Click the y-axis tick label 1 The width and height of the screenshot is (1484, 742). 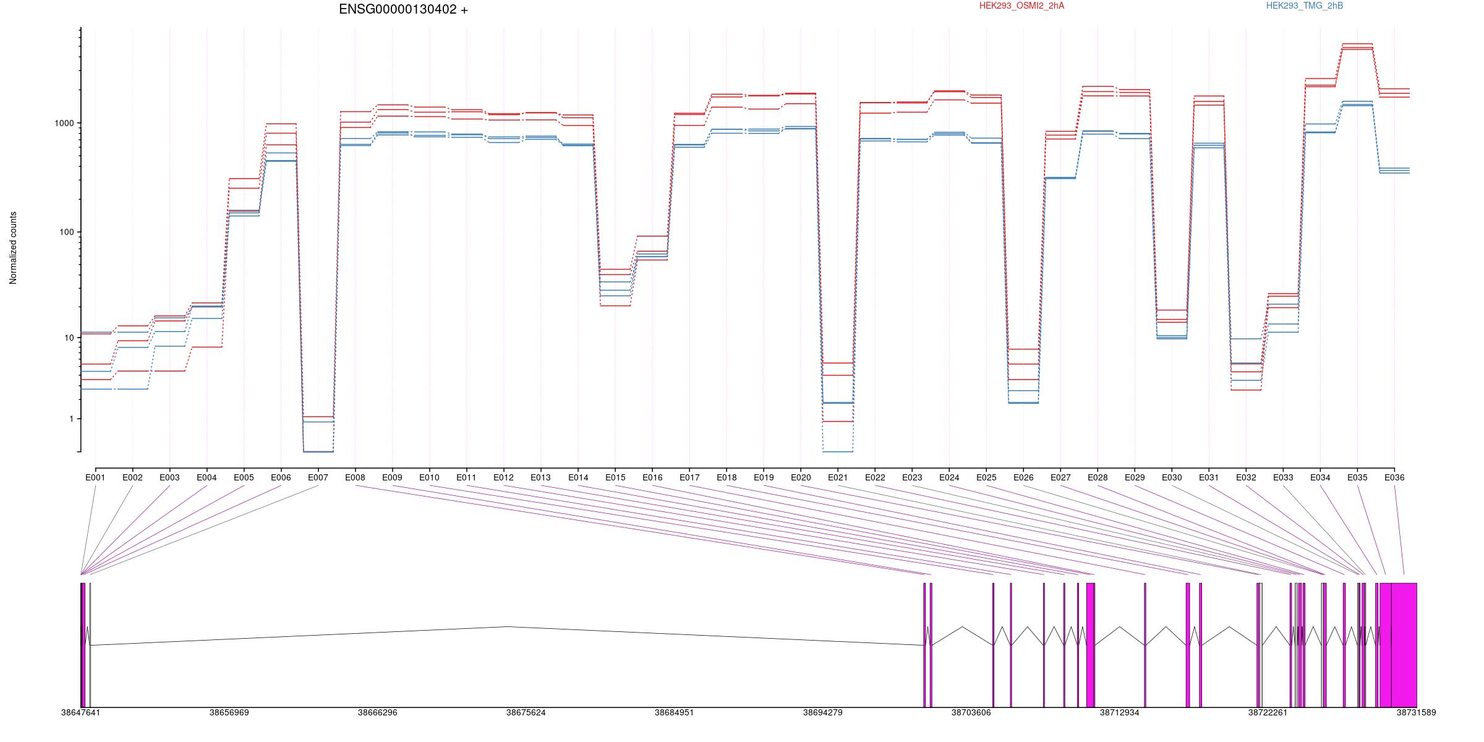point(72,419)
